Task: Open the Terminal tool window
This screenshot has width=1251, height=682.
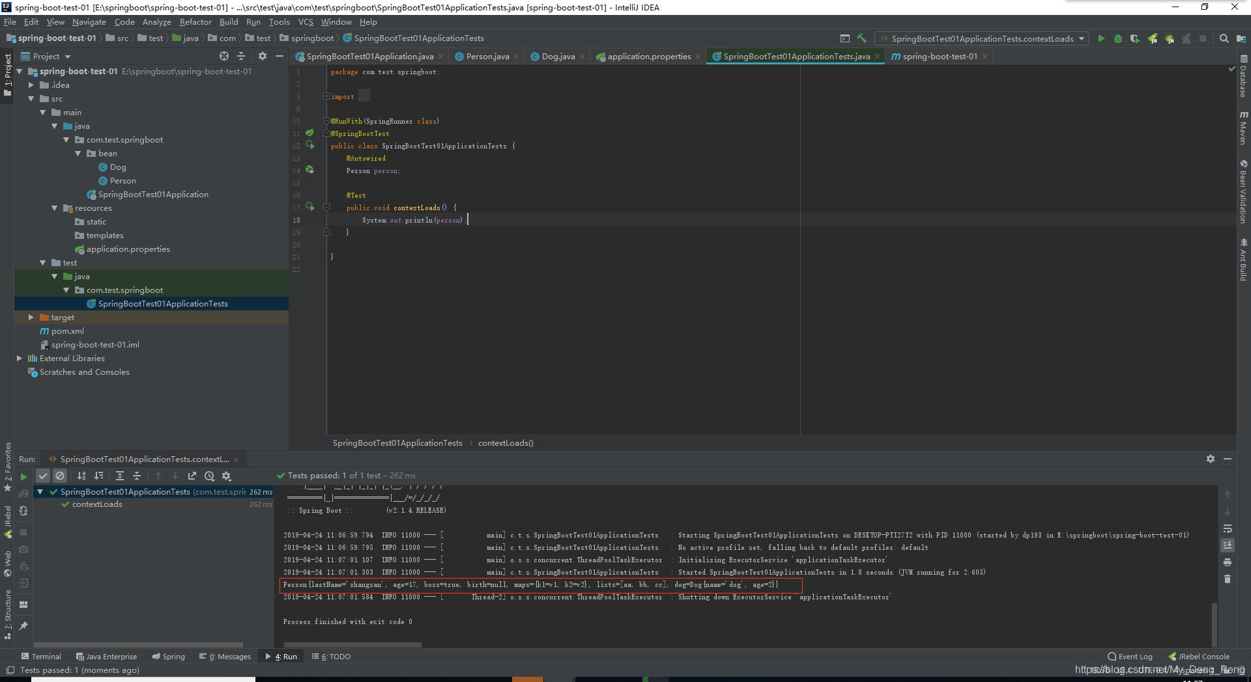Action: [41, 657]
